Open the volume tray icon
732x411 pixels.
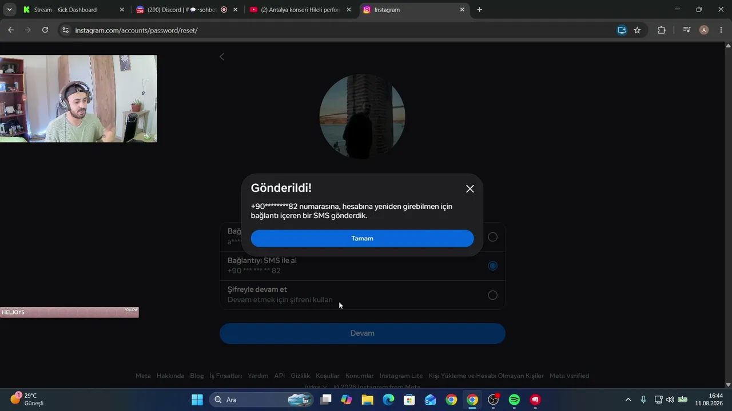point(670,400)
